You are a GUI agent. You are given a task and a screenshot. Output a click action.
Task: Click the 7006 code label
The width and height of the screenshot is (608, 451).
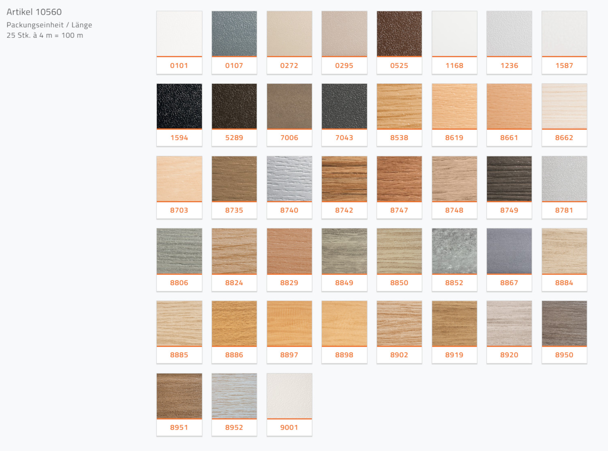click(x=289, y=138)
